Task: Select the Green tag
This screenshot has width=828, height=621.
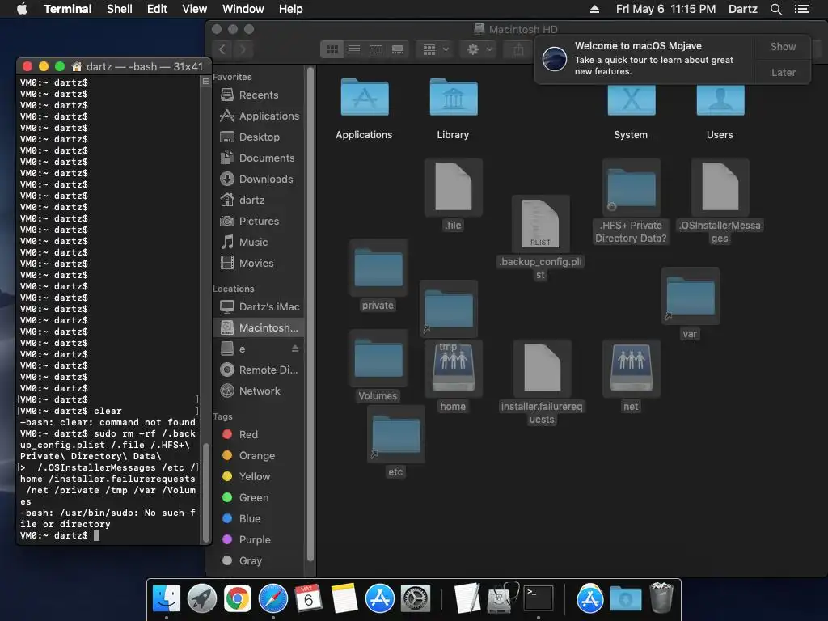Action: pyautogui.click(x=258, y=498)
